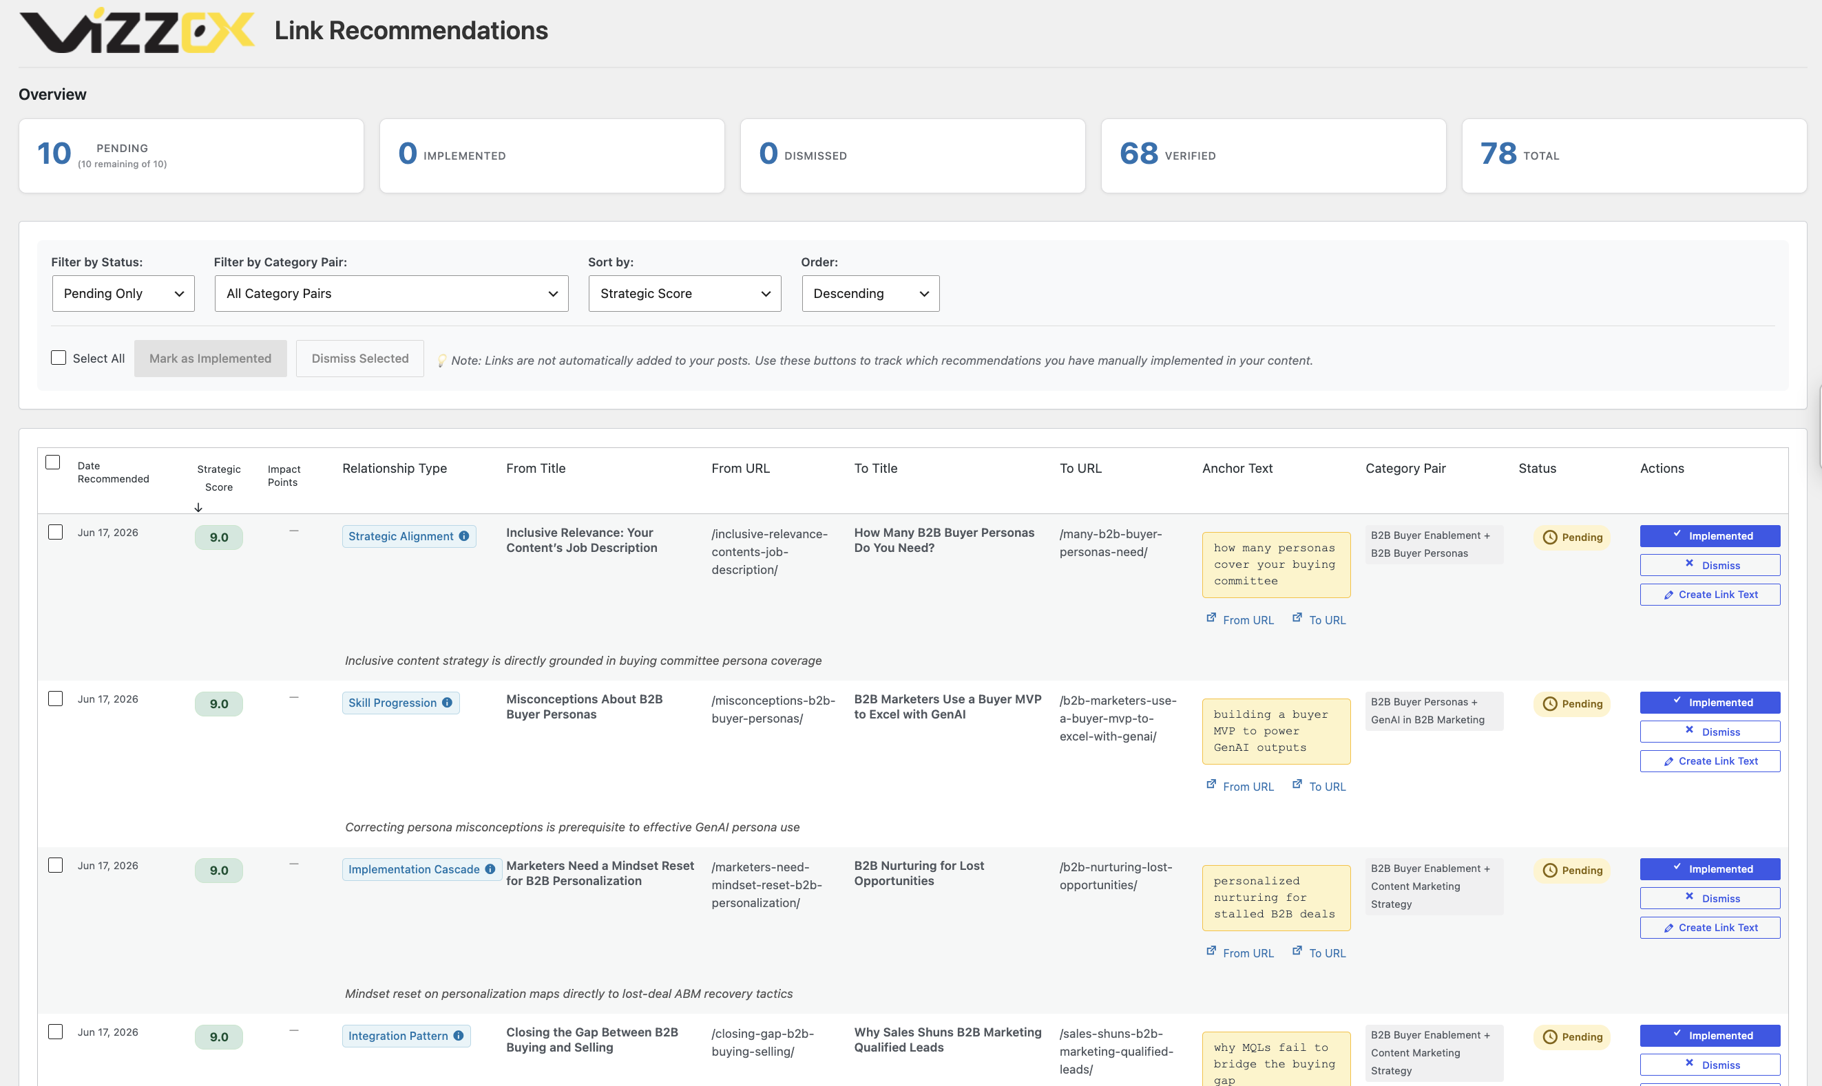
Task: Dismiss the Closing the Gap recommendation
Action: [x=1710, y=1065]
